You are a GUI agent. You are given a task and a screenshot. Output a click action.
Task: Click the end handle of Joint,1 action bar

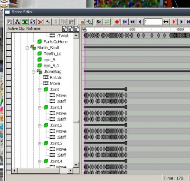[x=126, y=107]
